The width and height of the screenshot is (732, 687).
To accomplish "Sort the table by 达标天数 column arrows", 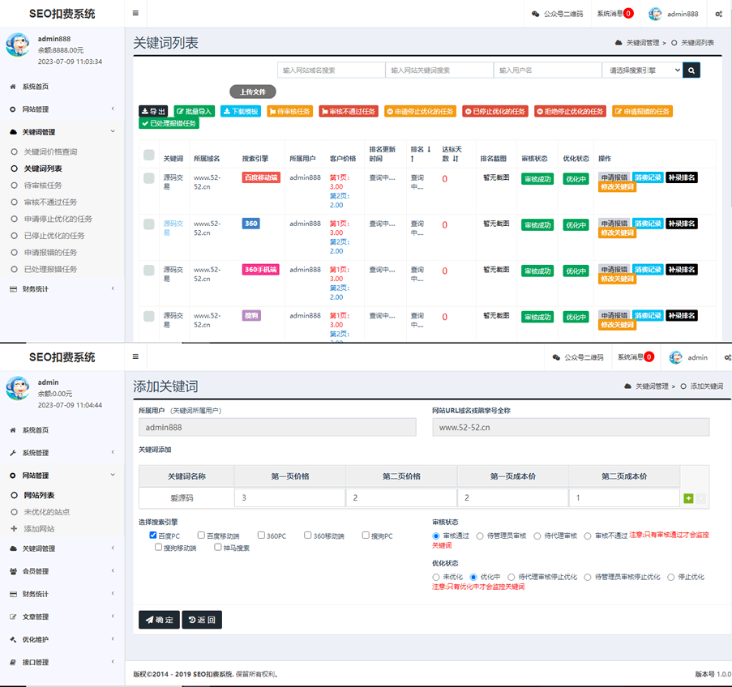I will point(456,159).
